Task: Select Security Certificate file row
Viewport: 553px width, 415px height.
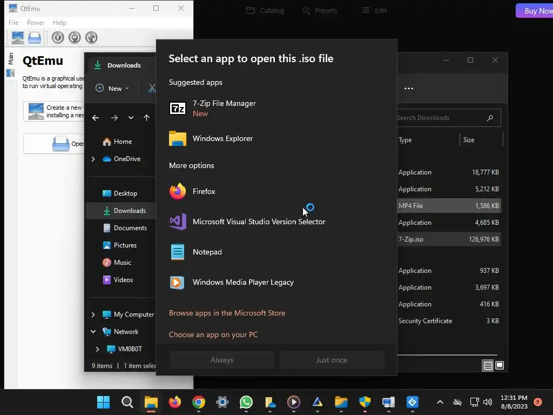Action: click(x=449, y=321)
